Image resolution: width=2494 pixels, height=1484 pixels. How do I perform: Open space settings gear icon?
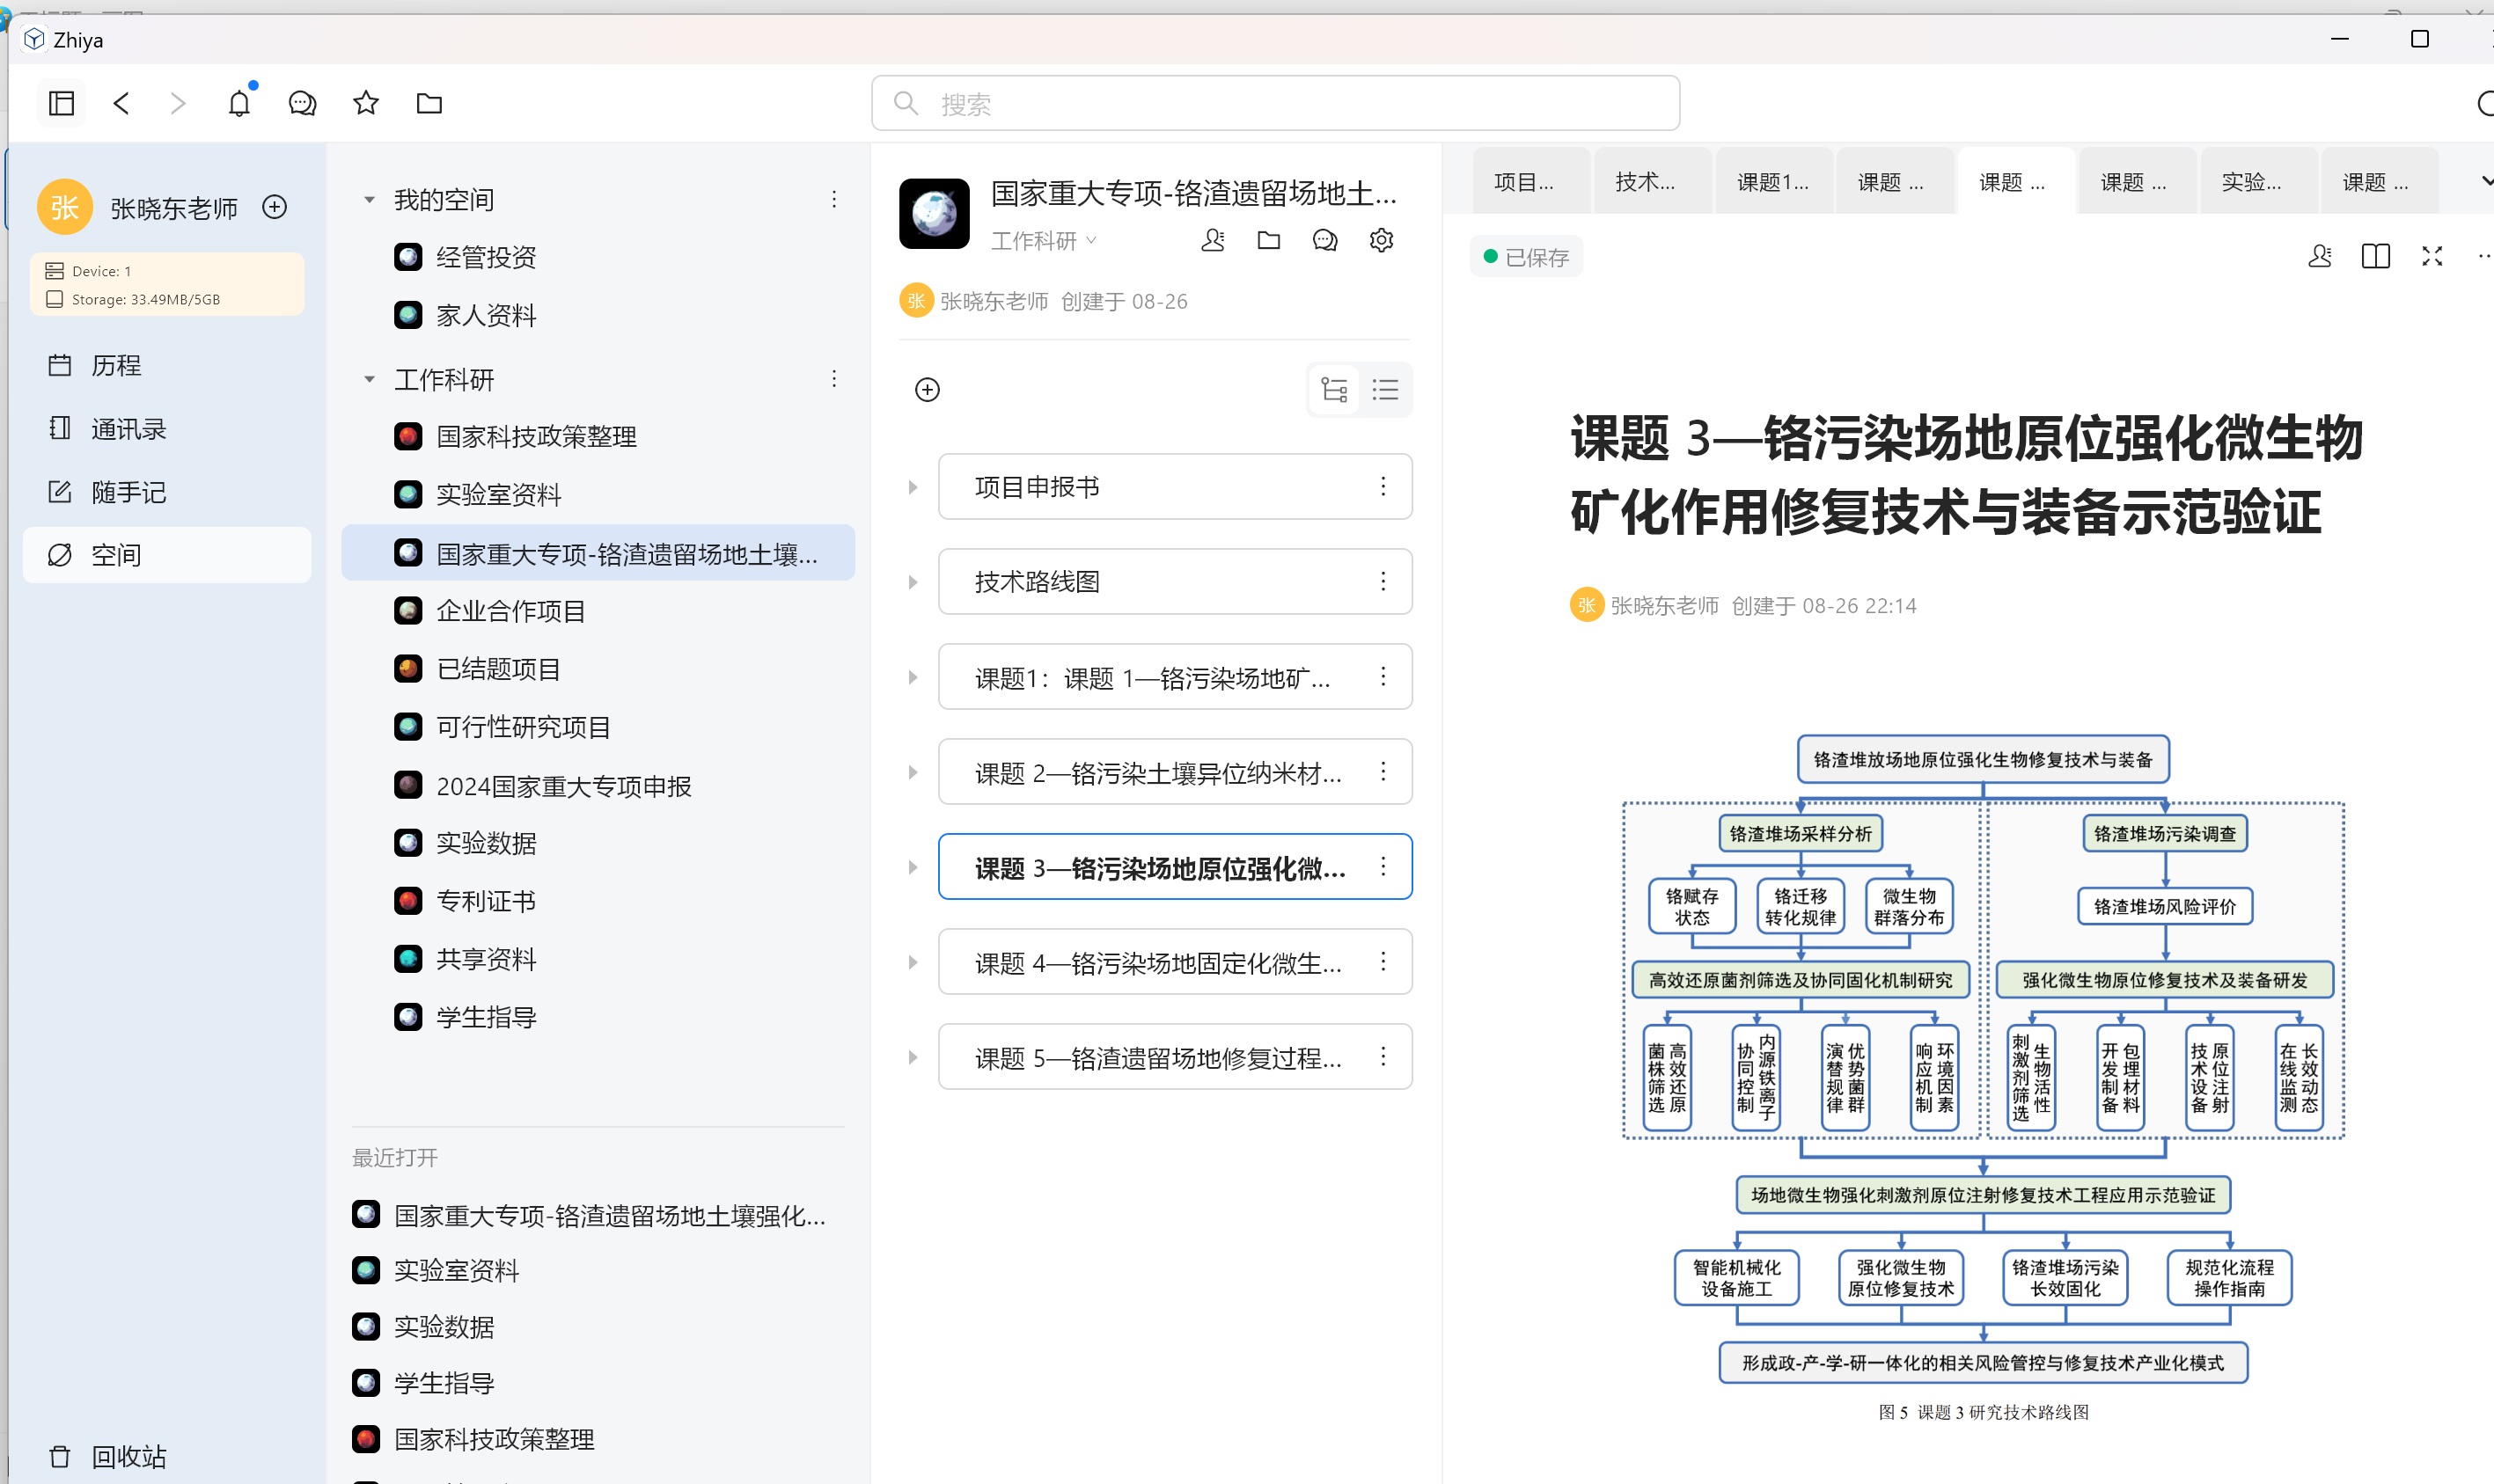(1382, 240)
